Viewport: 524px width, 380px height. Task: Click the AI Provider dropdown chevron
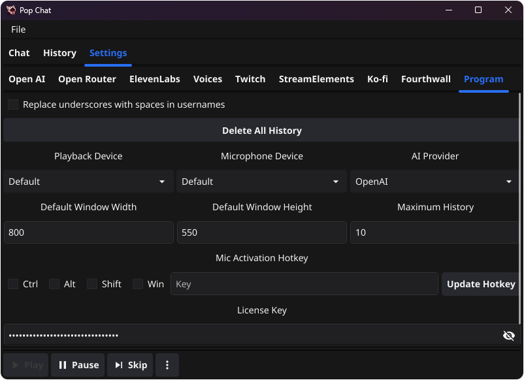510,182
